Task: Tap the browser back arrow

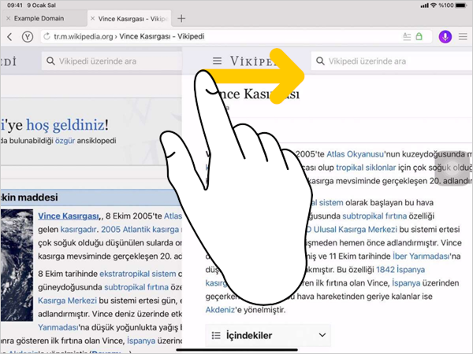Action: click(x=9, y=36)
